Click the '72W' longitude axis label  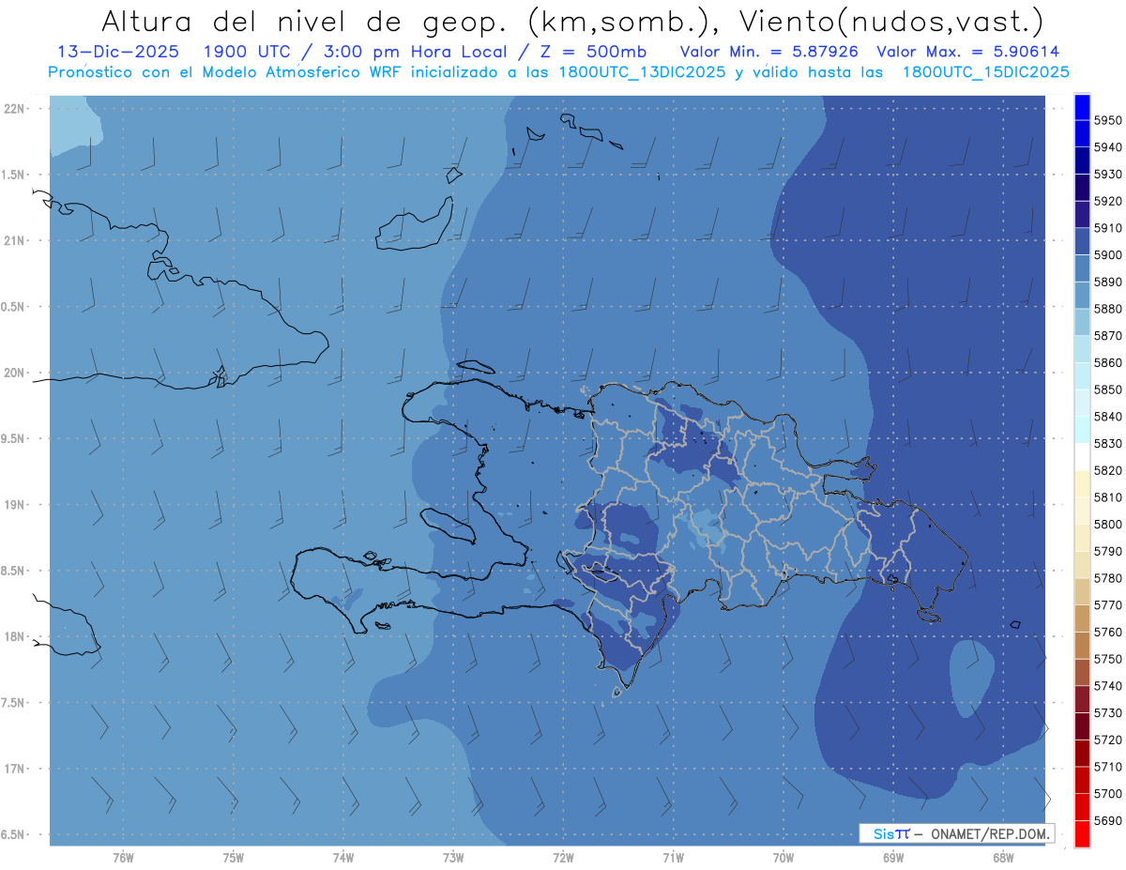pyautogui.click(x=564, y=858)
